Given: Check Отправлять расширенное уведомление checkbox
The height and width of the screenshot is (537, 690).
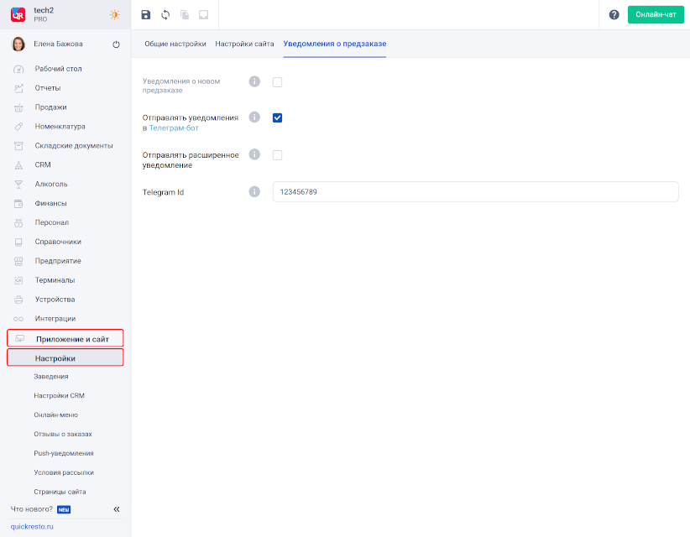Looking at the screenshot, I should 277,155.
